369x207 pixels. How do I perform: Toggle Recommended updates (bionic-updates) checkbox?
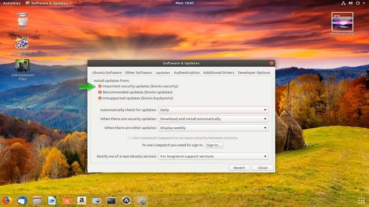click(x=100, y=92)
